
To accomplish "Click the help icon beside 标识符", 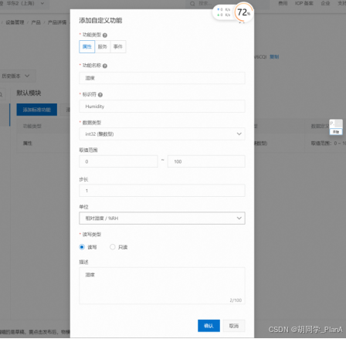I will coord(100,95).
